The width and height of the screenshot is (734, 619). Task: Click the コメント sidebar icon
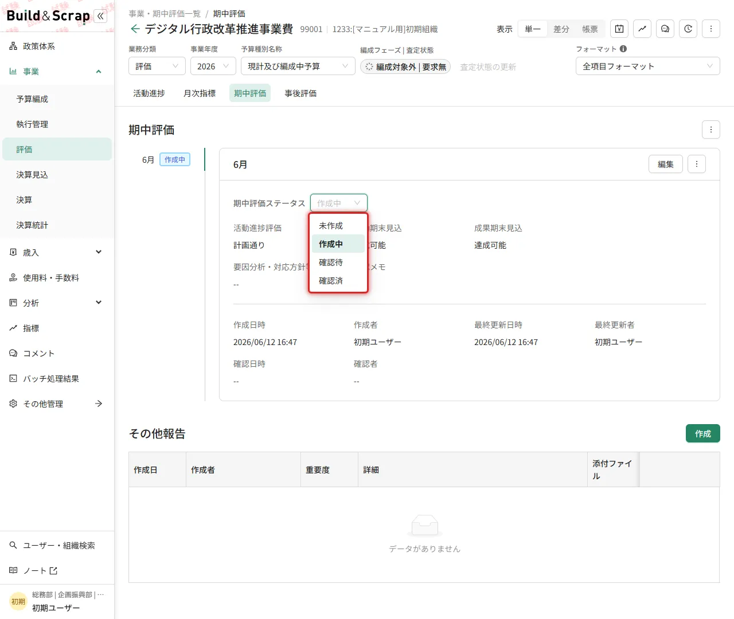coord(13,353)
